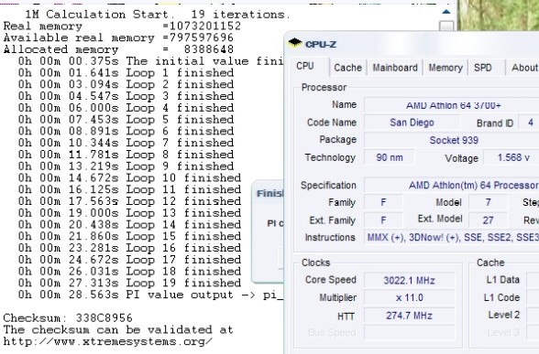Screen dimensions: 539x354
Task: Click the initial value finished line
Action: coord(150,61)
